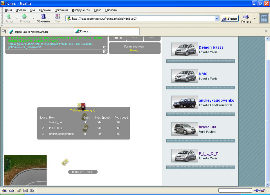
Task: Open the Переход menu
Action: point(45,10)
